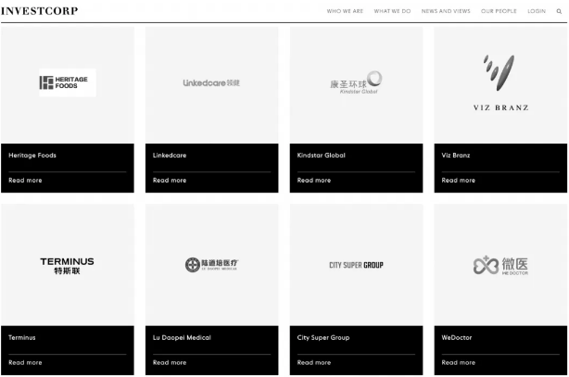Read more about Linkedcare
The height and width of the screenshot is (377, 569).
pyautogui.click(x=170, y=181)
